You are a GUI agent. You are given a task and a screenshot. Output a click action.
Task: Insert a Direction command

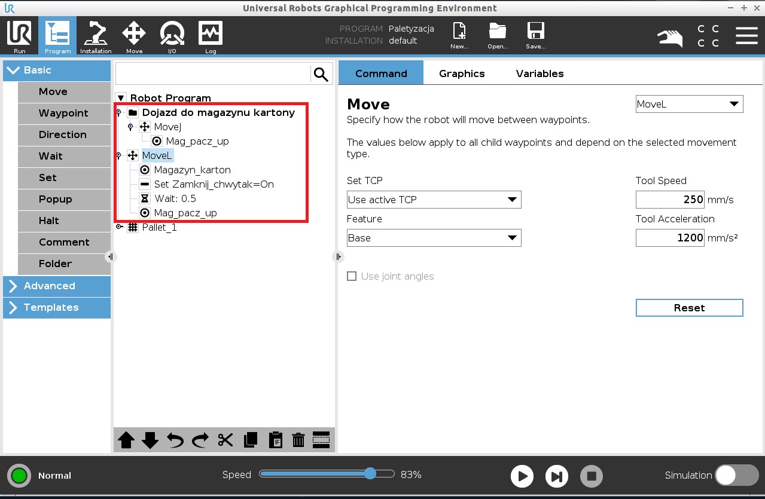(64, 134)
